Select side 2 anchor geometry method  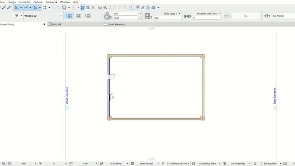tap(88, 16)
